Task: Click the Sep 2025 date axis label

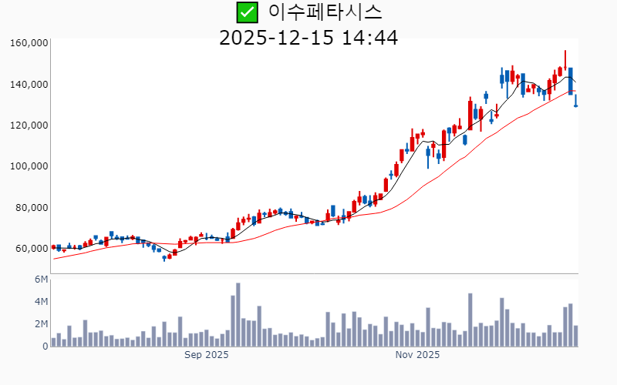Action: coord(206,355)
